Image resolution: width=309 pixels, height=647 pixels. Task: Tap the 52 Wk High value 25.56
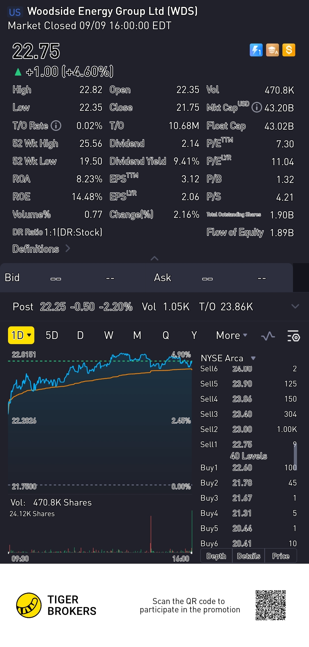point(91,143)
